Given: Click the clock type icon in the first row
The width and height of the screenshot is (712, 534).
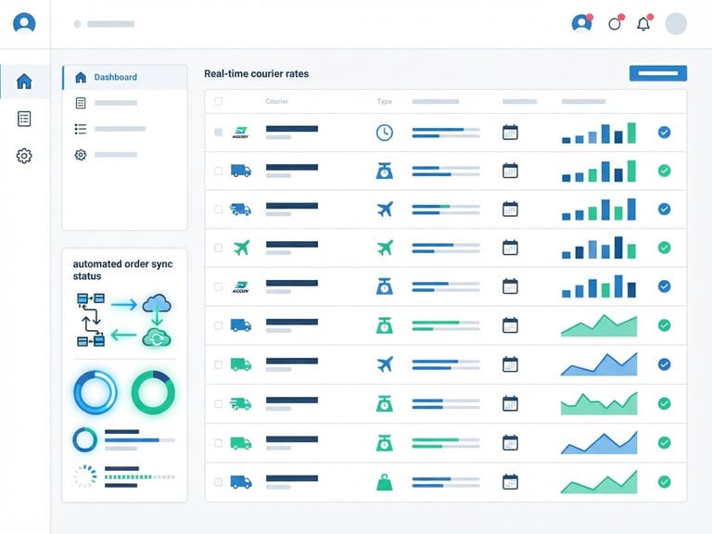Looking at the screenshot, I should [385, 133].
